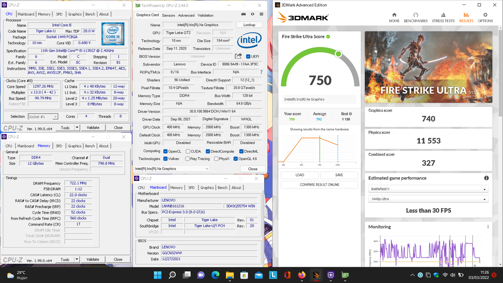Image resolution: width=503 pixels, height=283 pixels.
Task: Click CPU specification field i5-1135G7
Action: click(x=77, y=51)
